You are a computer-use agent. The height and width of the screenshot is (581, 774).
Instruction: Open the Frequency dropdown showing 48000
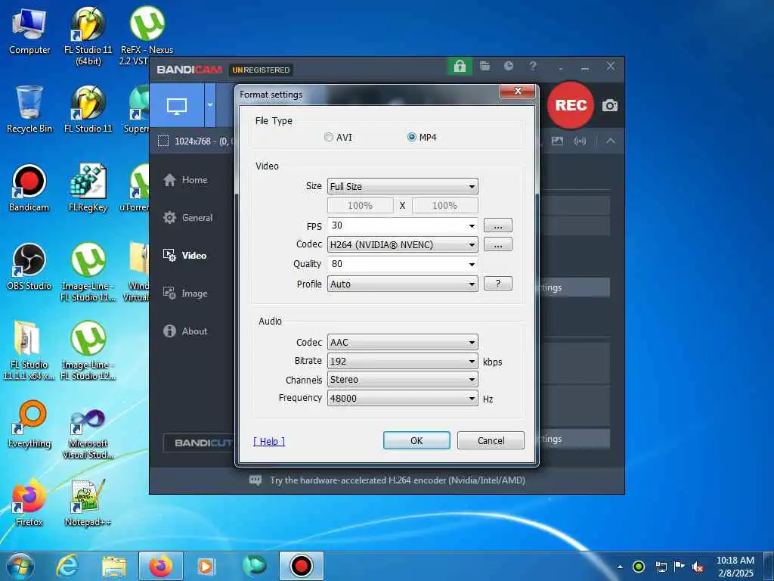pos(402,398)
